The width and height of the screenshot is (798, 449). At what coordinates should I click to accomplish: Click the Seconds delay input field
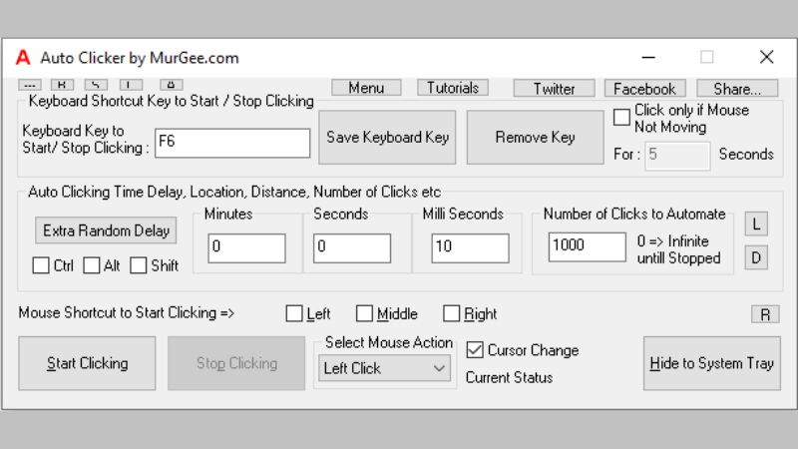click(x=352, y=247)
